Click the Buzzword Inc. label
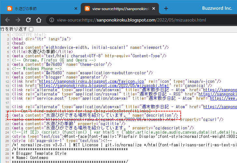The height and width of the screenshot is (163, 237). coord(217,8)
